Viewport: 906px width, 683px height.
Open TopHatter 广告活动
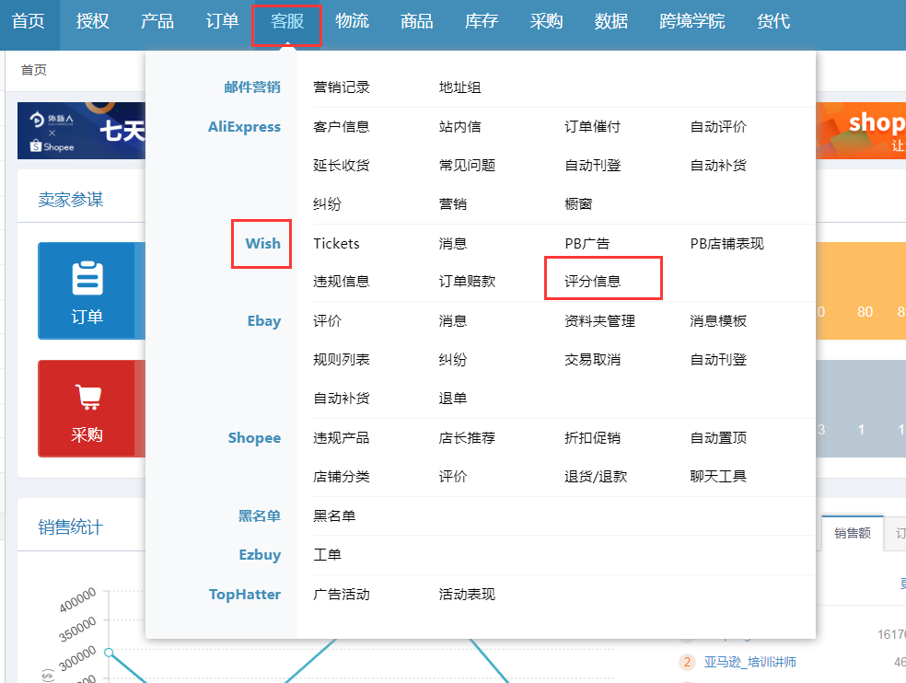(x=341, y=594)
